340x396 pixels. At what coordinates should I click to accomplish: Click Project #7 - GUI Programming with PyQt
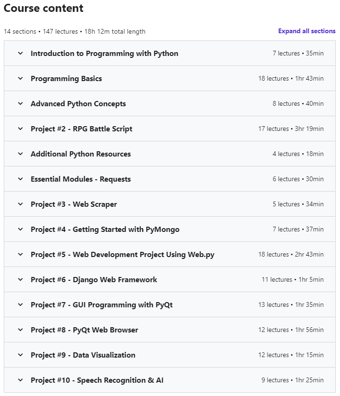pos(101,305)
